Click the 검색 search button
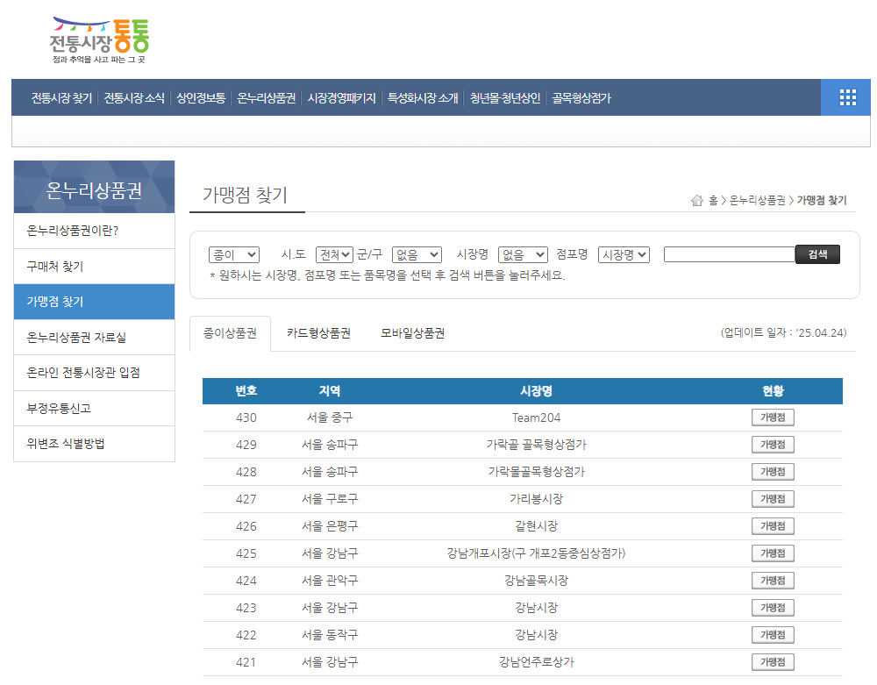The image size is (877, 685). [x=816, y=254]
